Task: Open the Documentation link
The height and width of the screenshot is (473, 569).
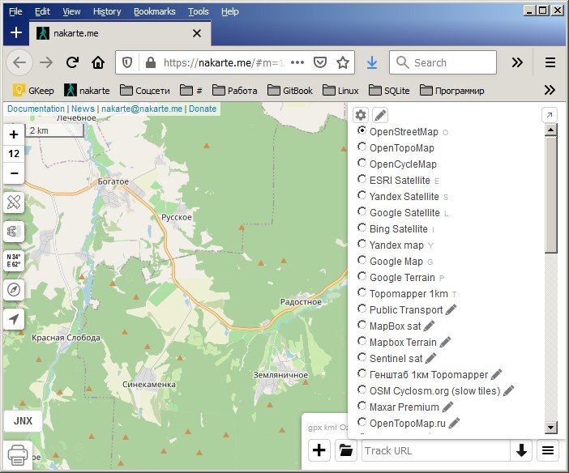Action: [36, 109]
